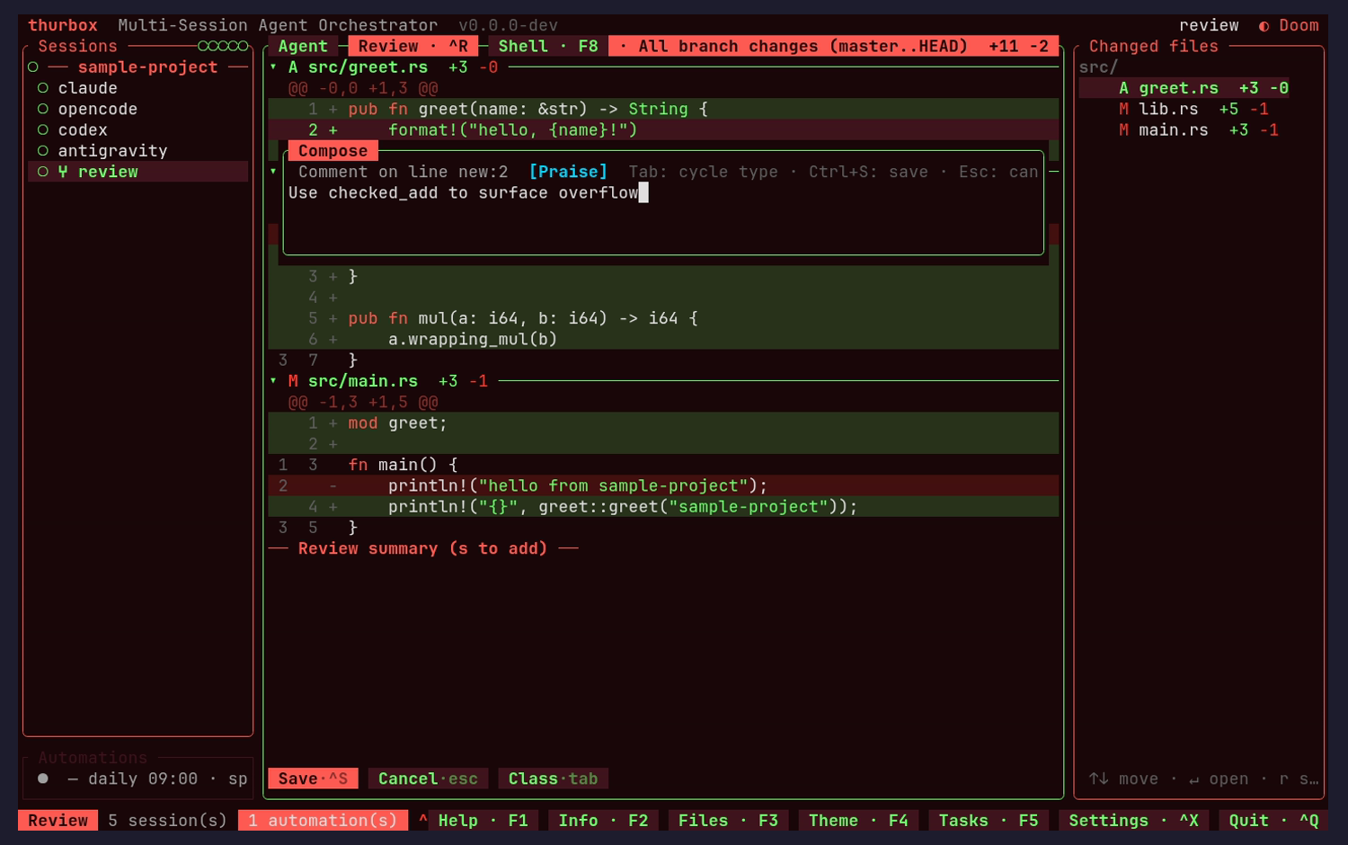
Task: Click the session indicator circles in Sessions header
Action: 223,46
